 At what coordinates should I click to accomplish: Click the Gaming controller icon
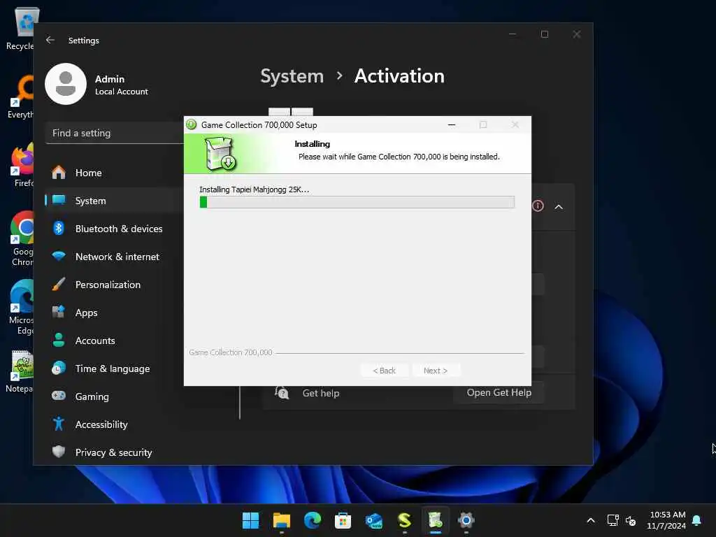tap(59, 396)
